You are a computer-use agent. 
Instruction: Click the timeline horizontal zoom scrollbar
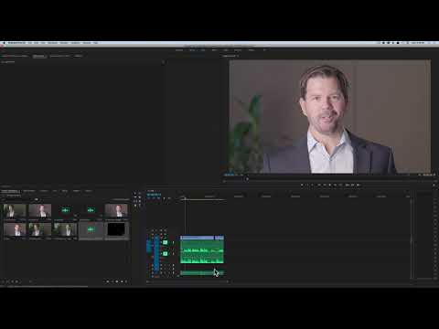click(187, 281)
